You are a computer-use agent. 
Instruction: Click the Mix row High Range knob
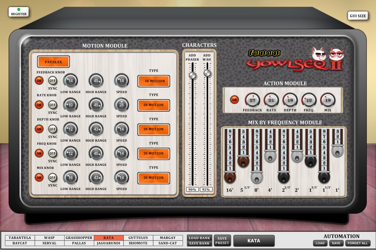(96, 177)
